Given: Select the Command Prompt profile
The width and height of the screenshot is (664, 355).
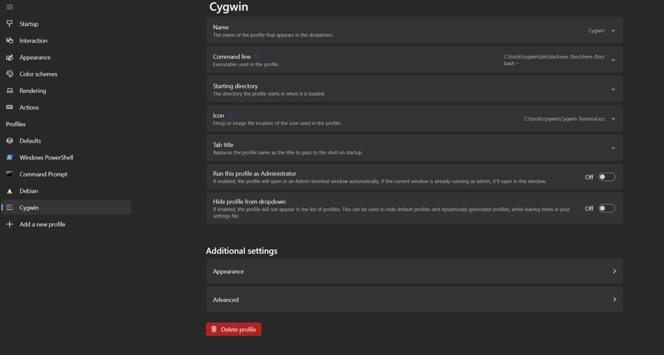Looking at the screenshot, I should (66, 174).
